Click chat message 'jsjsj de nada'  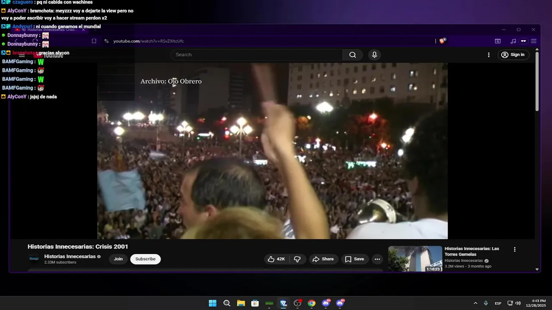(x=43, y=97)
